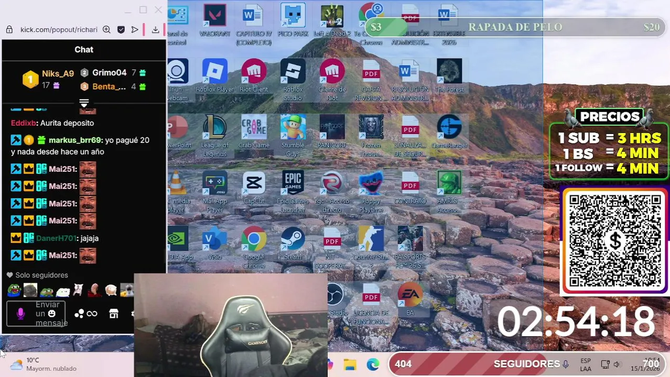
Task: Open the weather widget showing 10°C
Action: pyautogui.click(x=44, y=364)
